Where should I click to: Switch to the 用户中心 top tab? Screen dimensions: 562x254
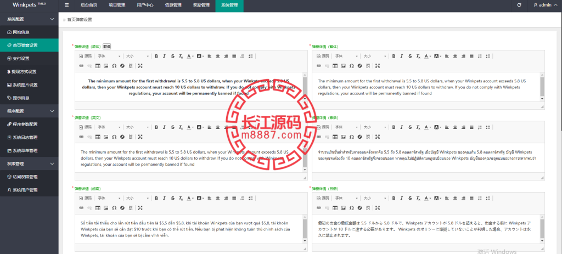tap(144, 5)
